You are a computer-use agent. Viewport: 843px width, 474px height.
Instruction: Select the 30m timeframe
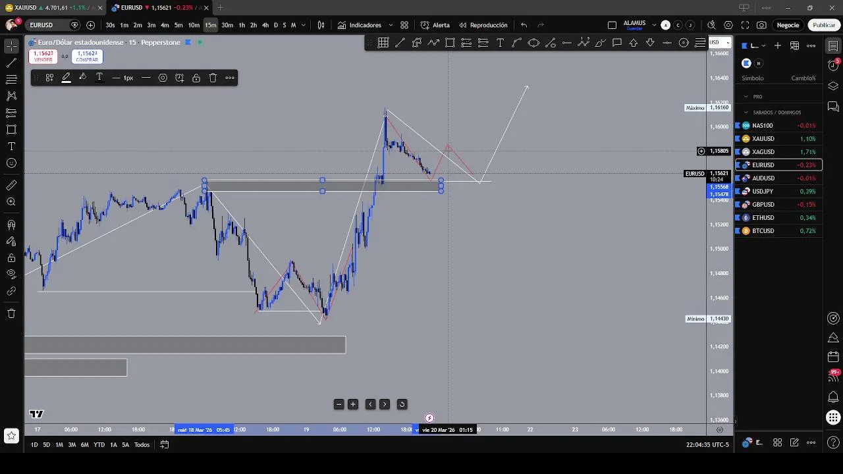pyautogui.click(x=227, y=25)
